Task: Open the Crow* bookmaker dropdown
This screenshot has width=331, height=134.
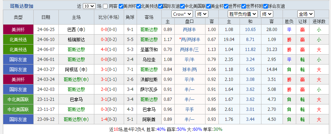Action: click(x=182, y=14)
